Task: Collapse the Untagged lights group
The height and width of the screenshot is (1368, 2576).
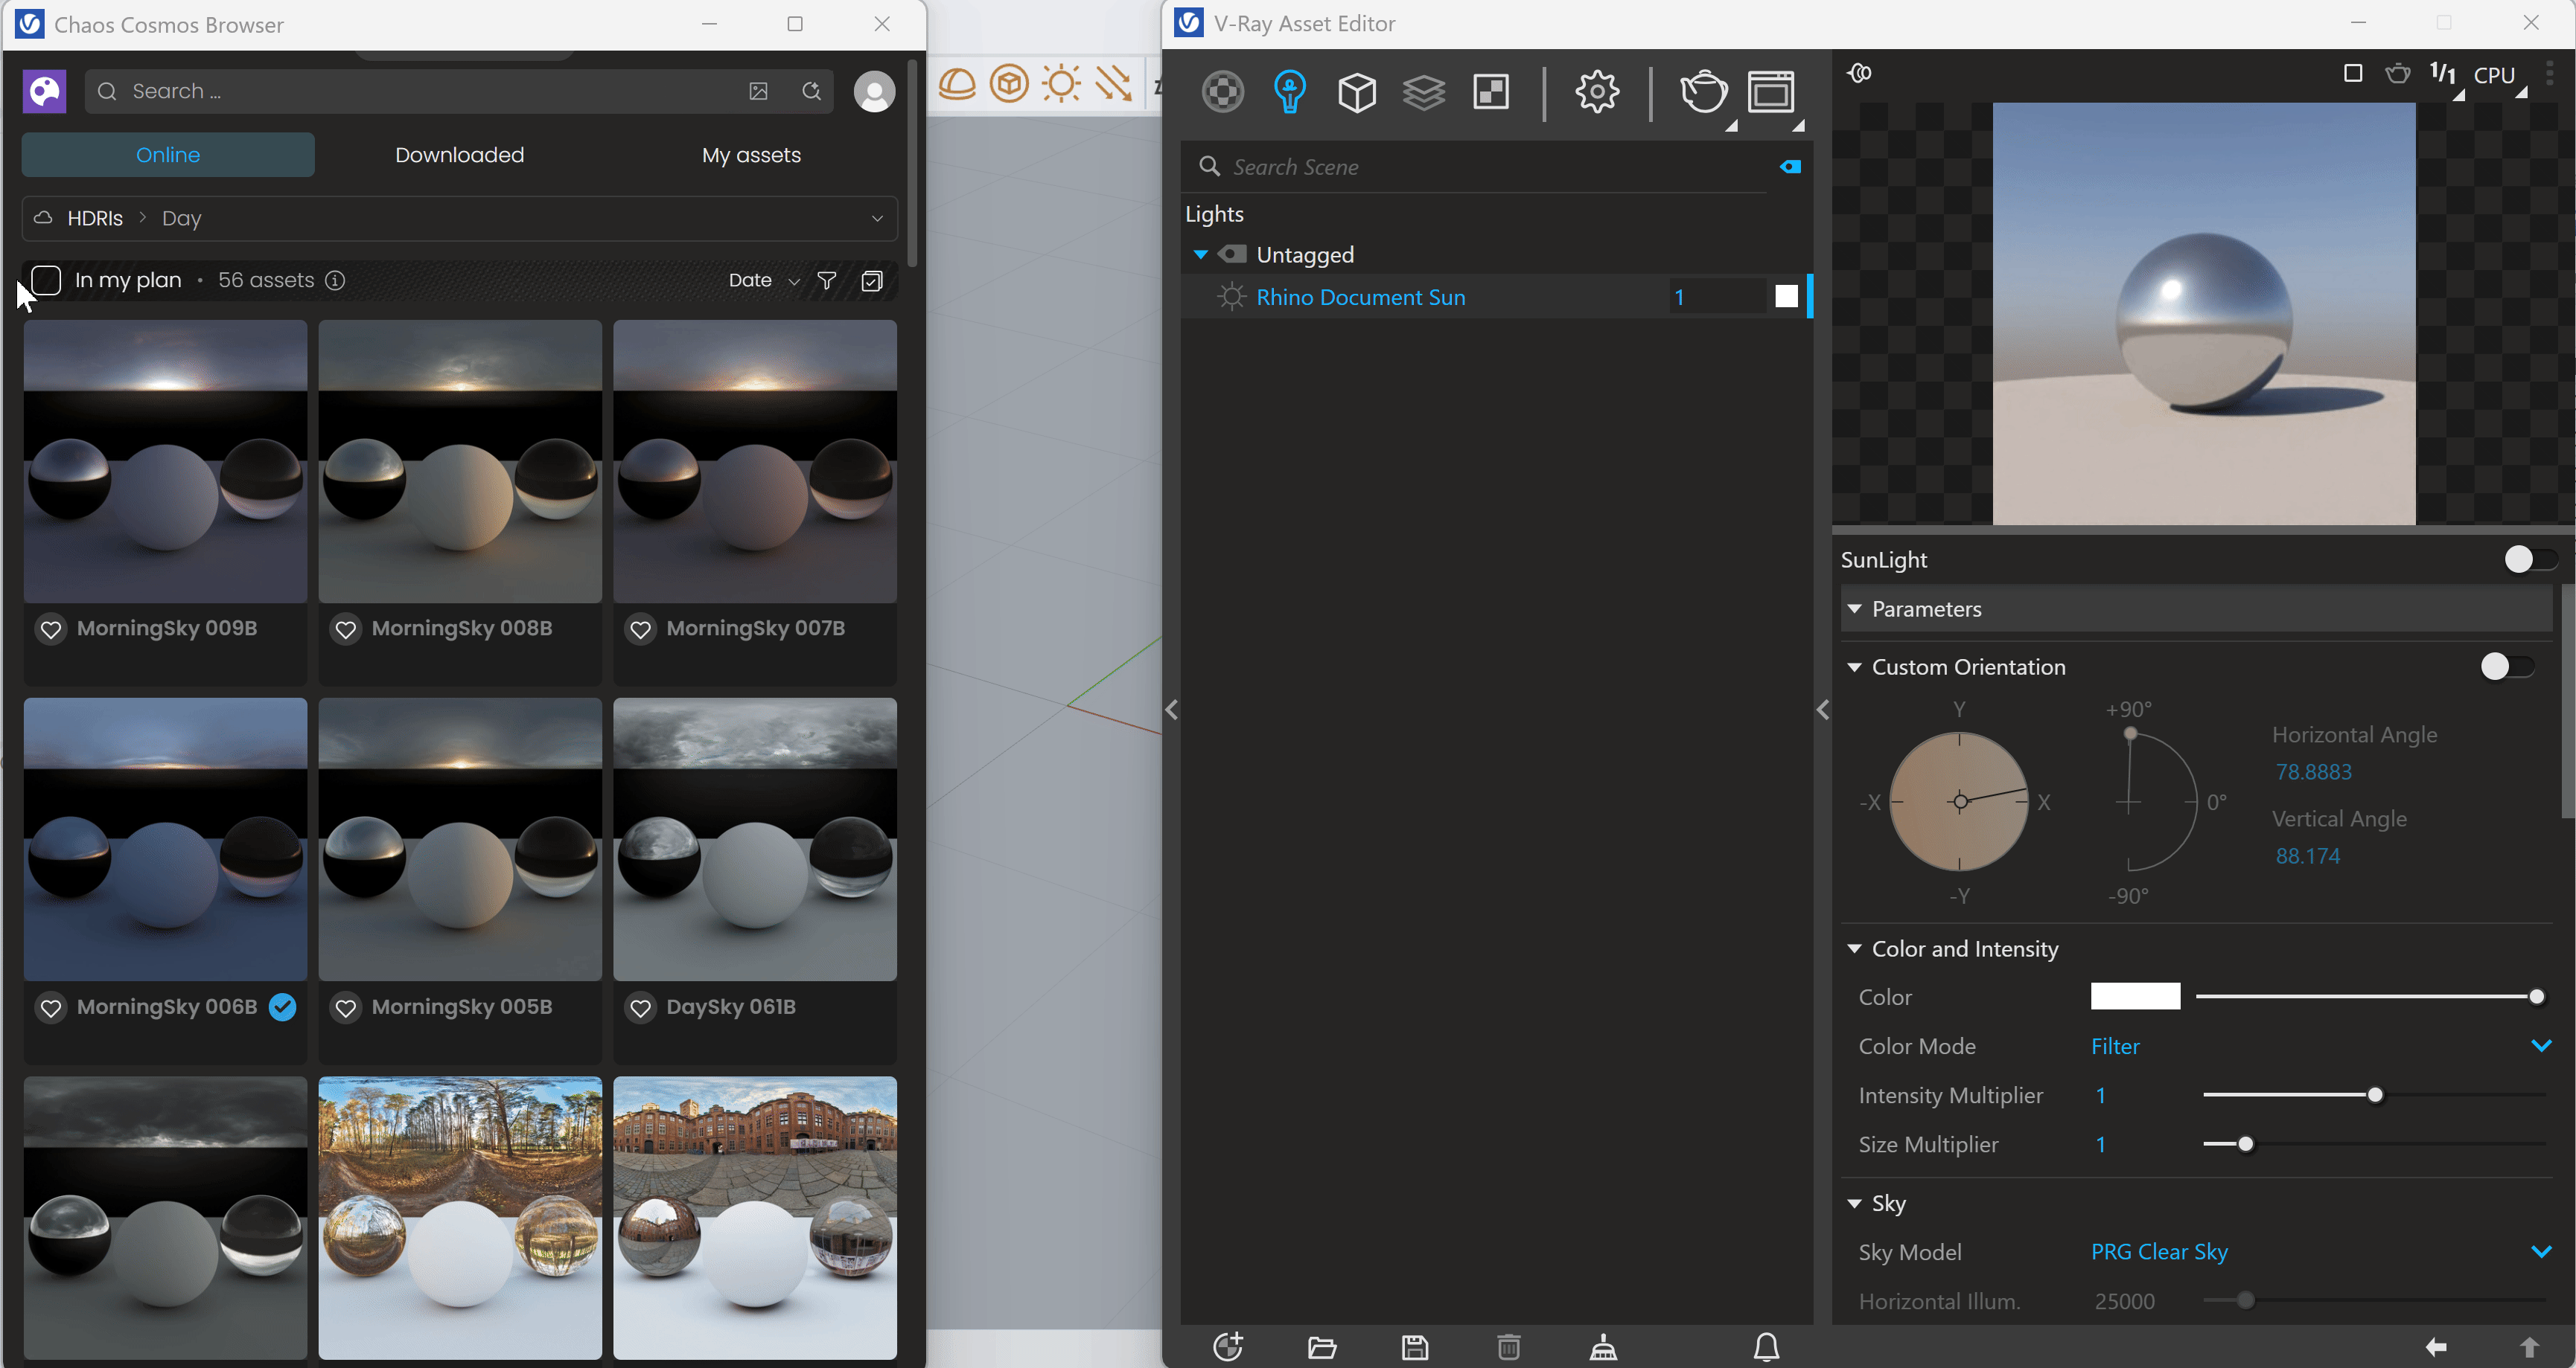Action: [x=1201, y=255]
